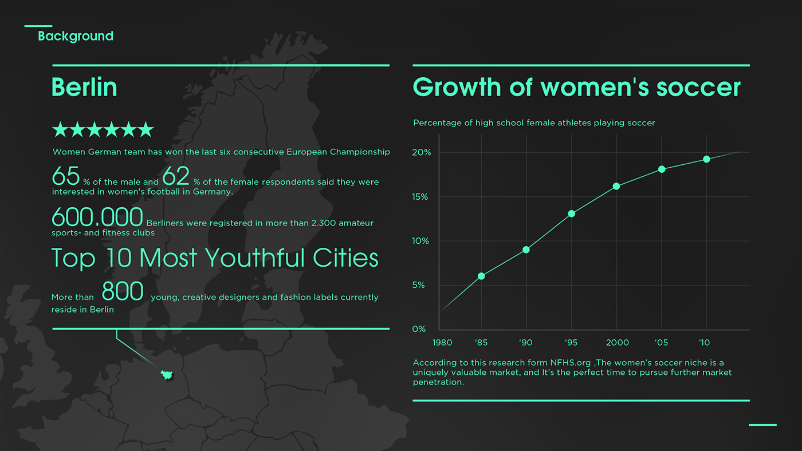Click the '90 x-axis label
This screenshot has height=451, width=802.
click(526, 343)
